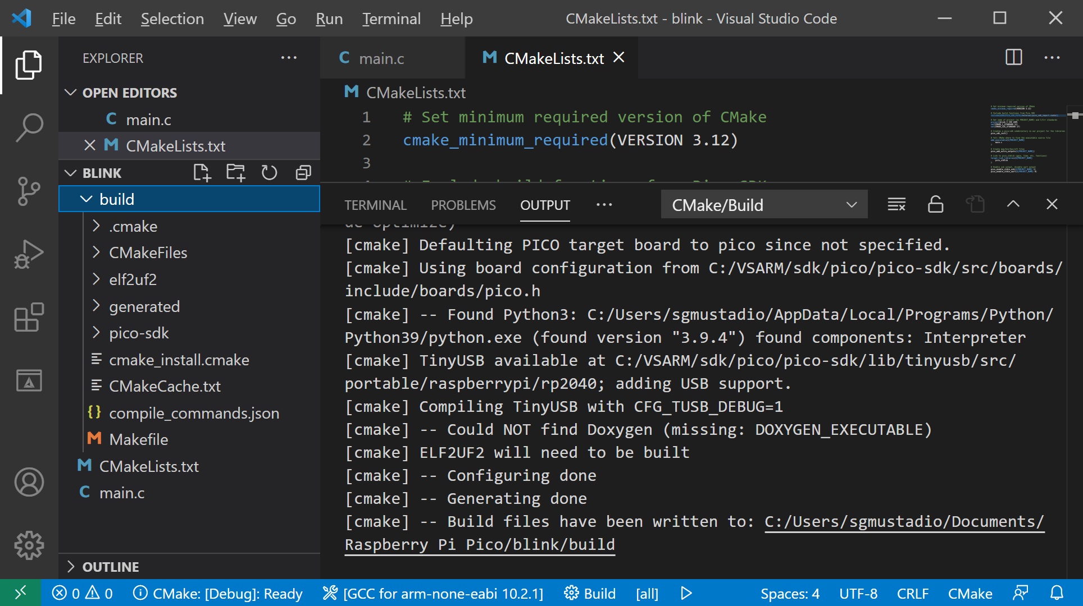Select the OUTPUT tab in panel
This screenshot has width=1083, height=606.
tap(544, 204)
